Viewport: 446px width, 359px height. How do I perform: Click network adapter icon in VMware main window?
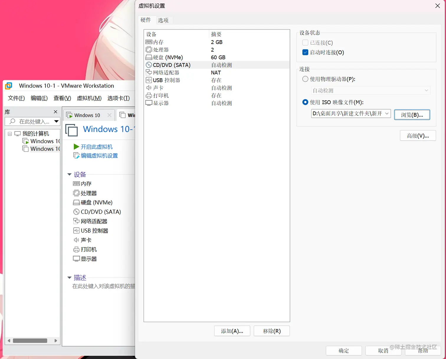pyautogui.click(x=76, y=221)
